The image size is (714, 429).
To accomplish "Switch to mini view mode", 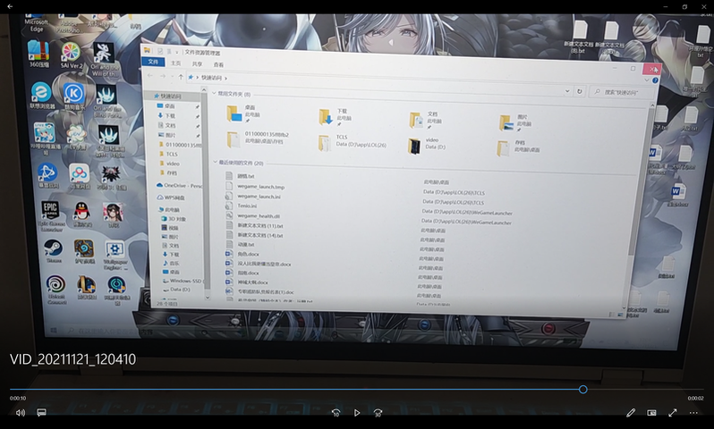I will [x=651, y=413].
